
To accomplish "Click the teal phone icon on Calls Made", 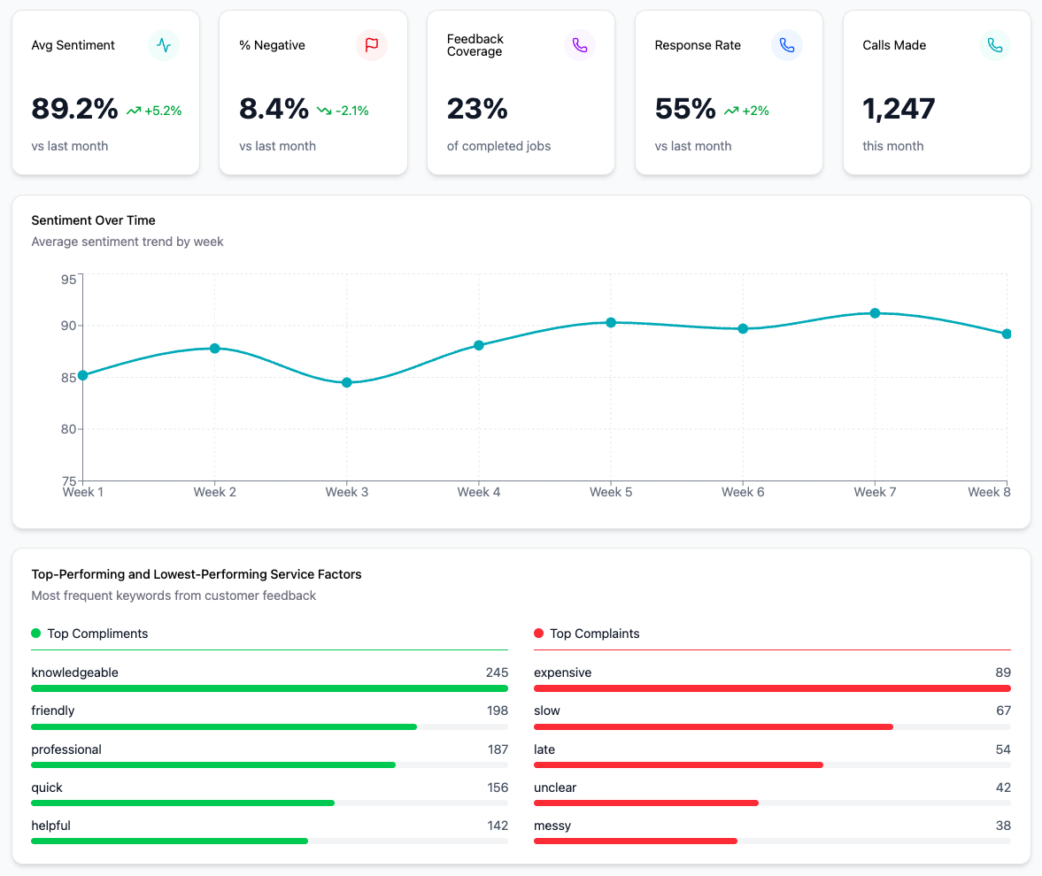I will 994,45.
